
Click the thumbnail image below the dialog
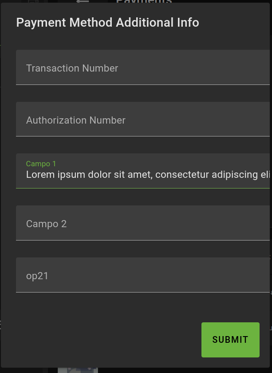click(x=78, y=370)
